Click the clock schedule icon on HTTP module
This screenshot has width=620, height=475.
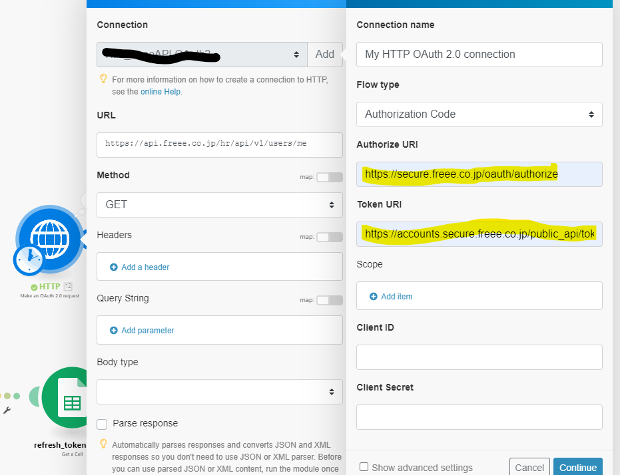click(x=29, y=259)
